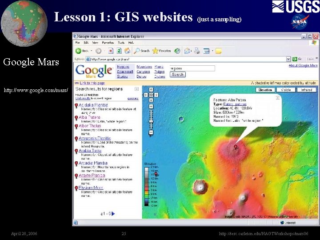The image size is (320, 240).
Task: Open Albor Tholus result link
Action: 90,126
